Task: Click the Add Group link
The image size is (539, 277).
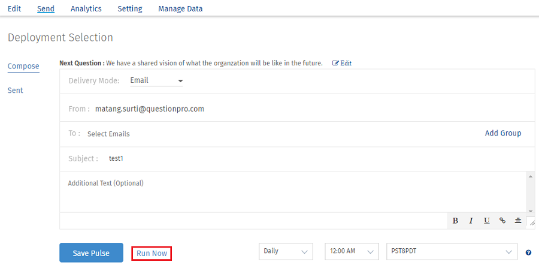Action: 502,133
